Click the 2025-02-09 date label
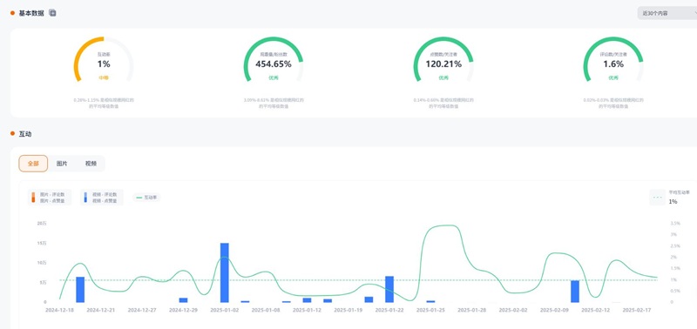This screenshot has height=329, width=697. point(554,310)
